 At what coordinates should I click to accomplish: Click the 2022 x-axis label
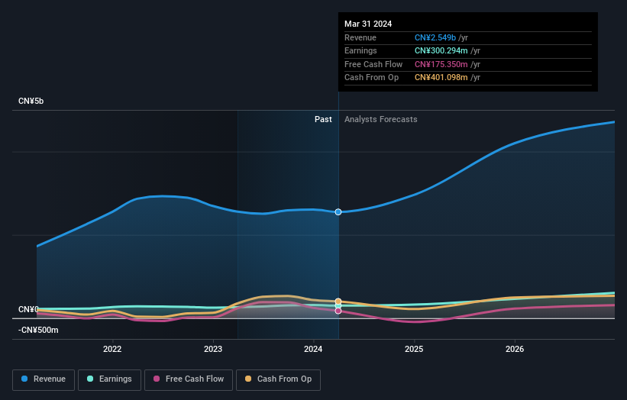tap(112, 349)
